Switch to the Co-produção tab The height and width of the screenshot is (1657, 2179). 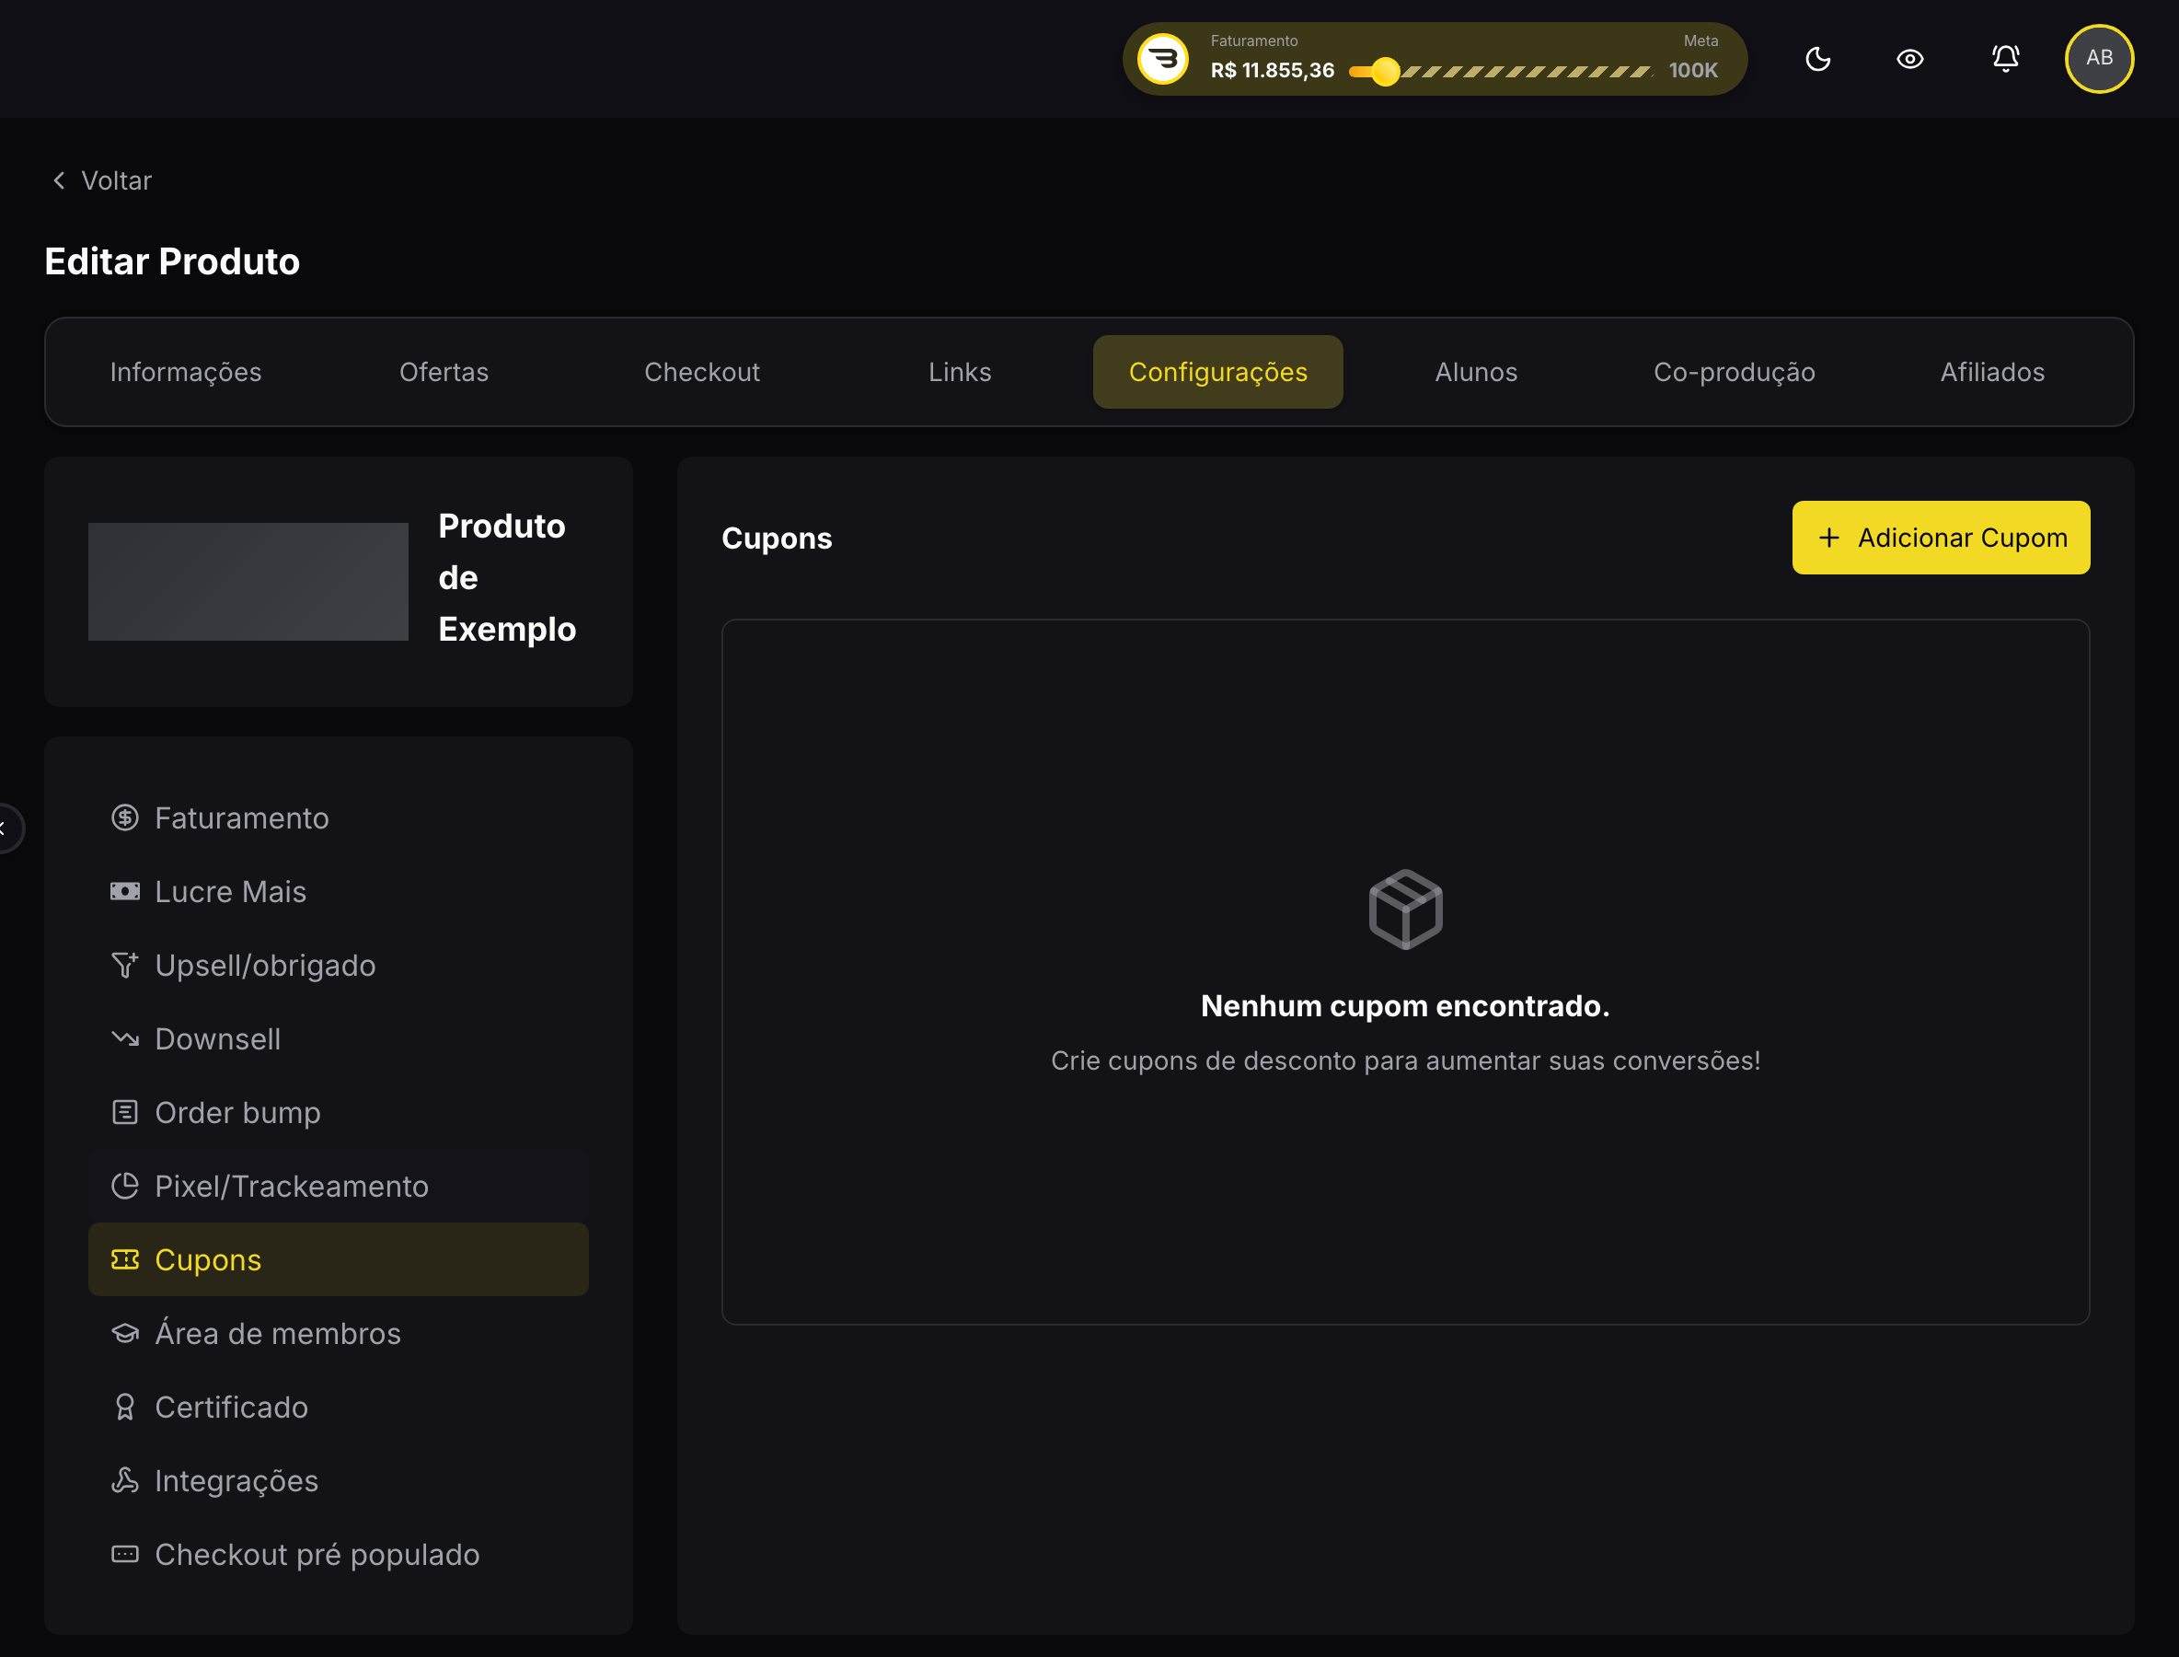click(1735, 372)
